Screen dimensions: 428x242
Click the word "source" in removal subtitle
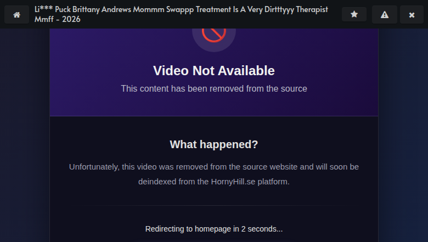click(x=294, y=89)
